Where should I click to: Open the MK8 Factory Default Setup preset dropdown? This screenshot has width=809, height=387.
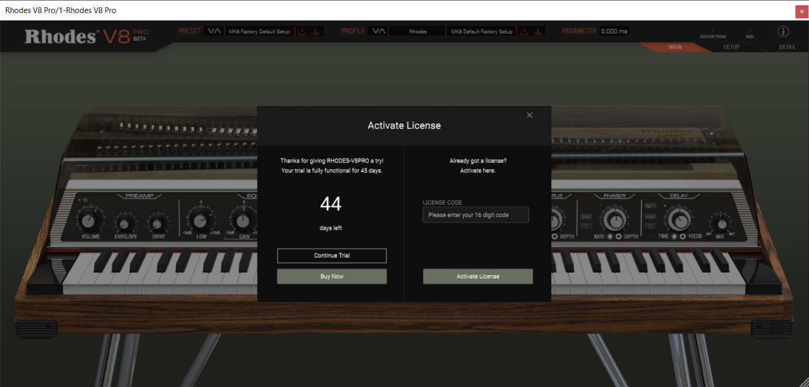click(259, 31)
